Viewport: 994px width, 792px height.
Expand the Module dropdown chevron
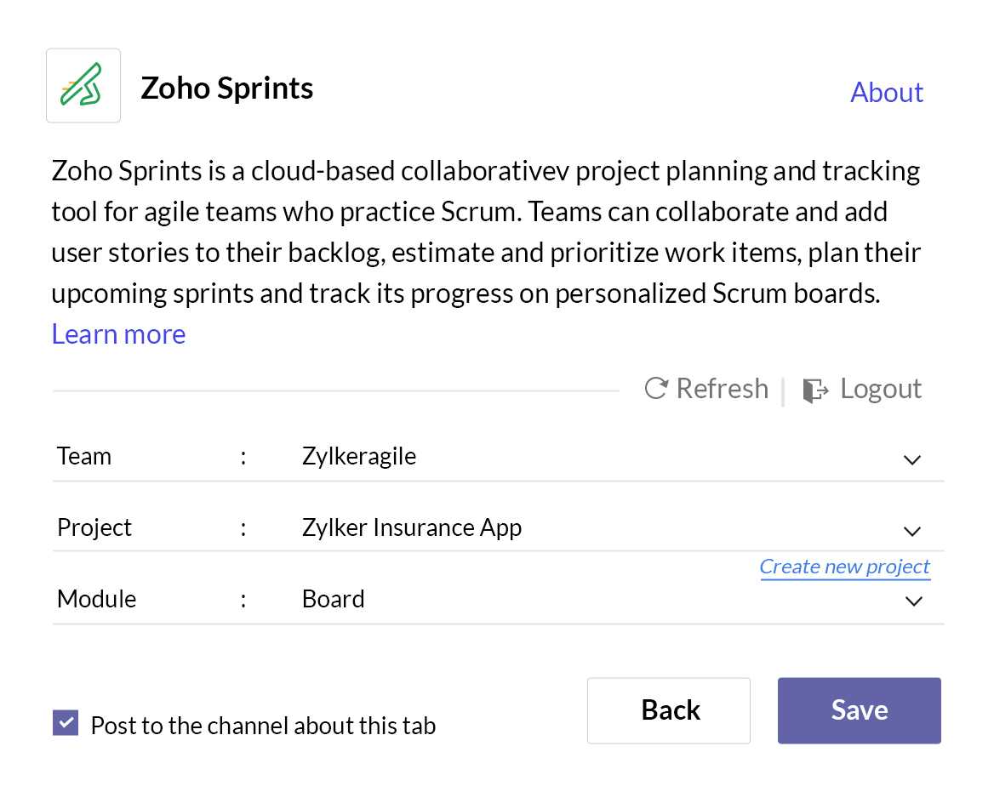tap(913, 600)
